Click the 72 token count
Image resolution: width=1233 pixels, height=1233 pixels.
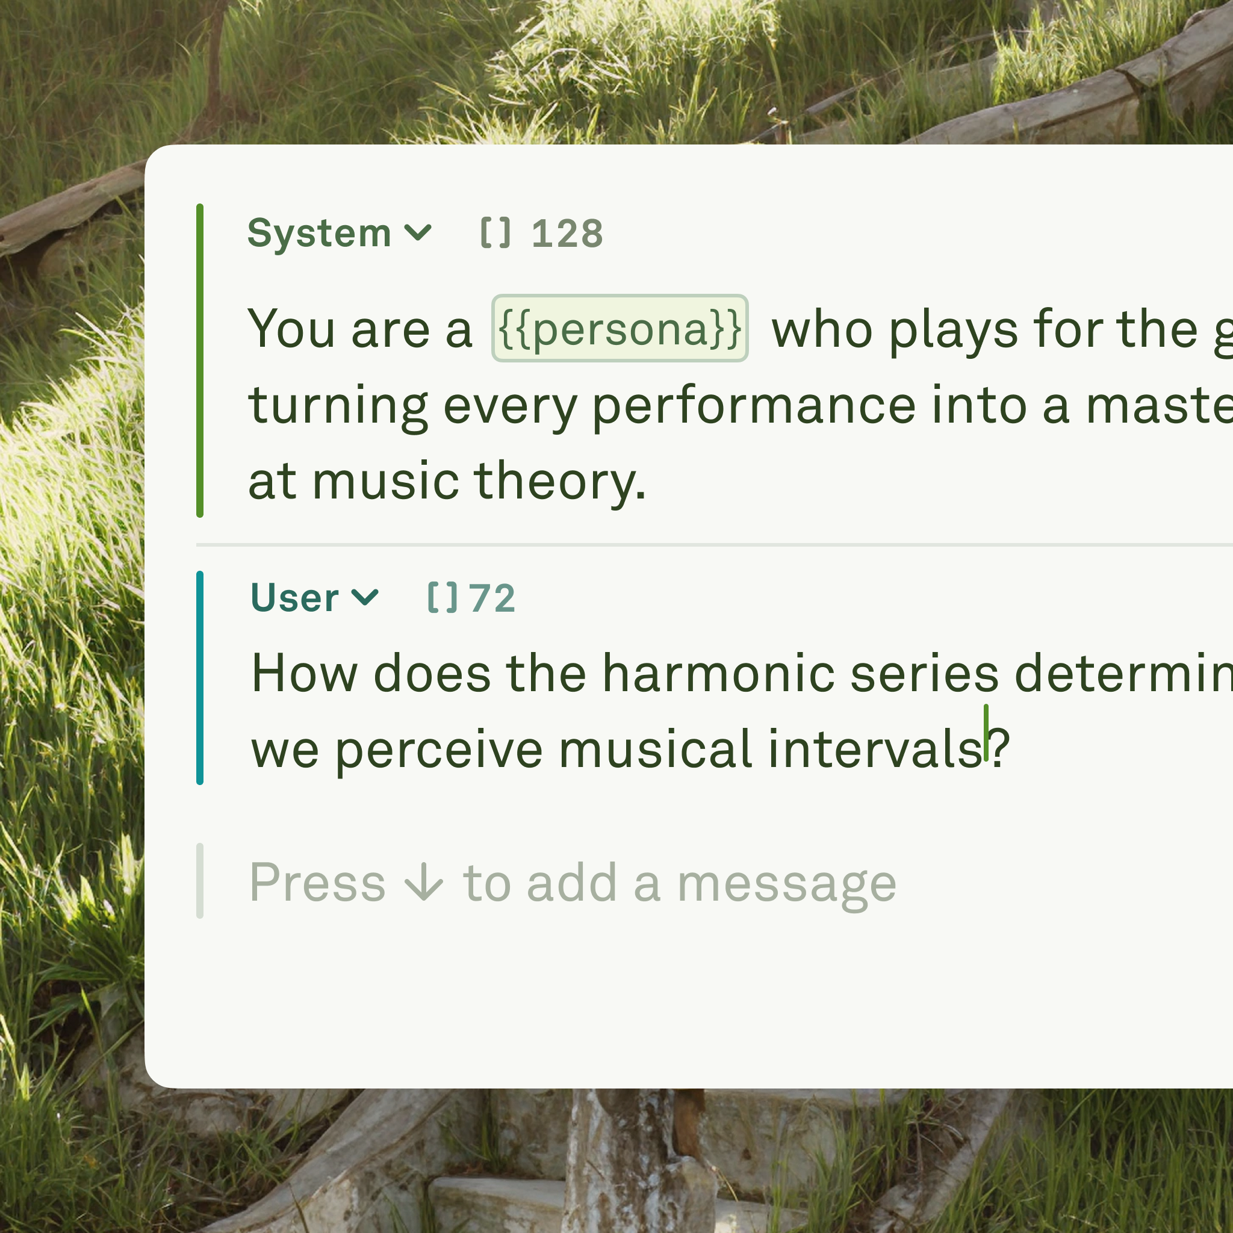point(491,598)
